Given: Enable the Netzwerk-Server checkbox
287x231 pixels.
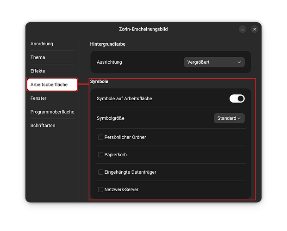Looking at the screenshot, I should [x=100, y=189].
